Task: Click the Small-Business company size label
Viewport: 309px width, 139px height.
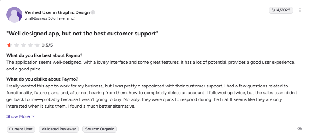Action: click(50, 18)
